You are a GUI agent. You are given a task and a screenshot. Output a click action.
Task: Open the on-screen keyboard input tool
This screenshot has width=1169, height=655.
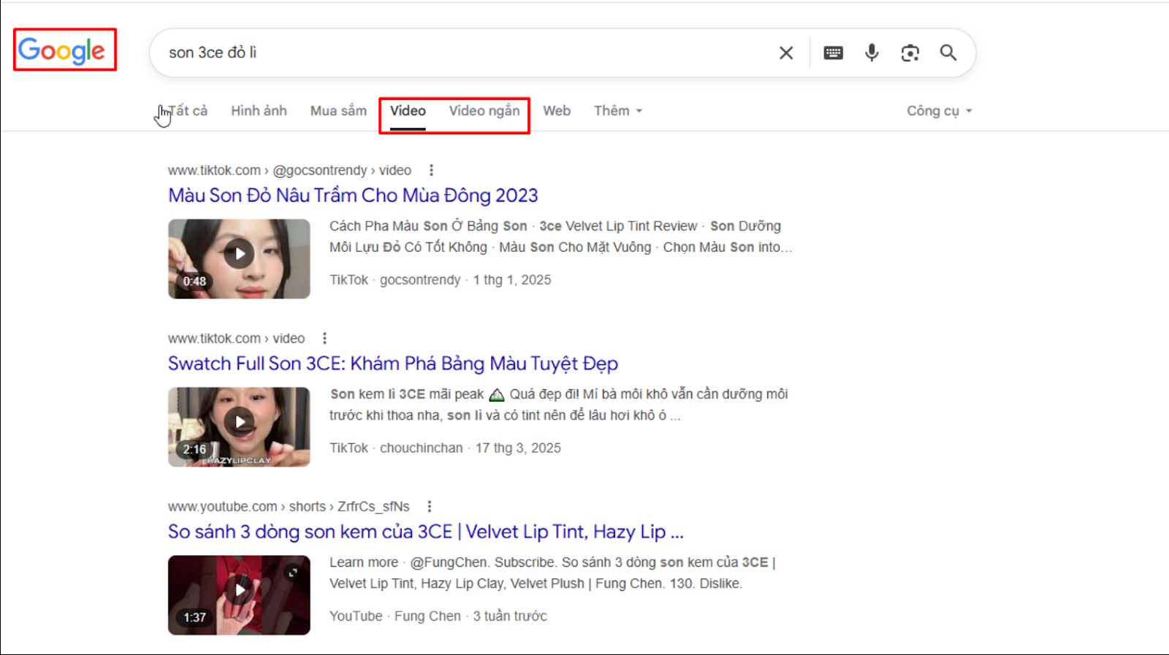(833, 53)
